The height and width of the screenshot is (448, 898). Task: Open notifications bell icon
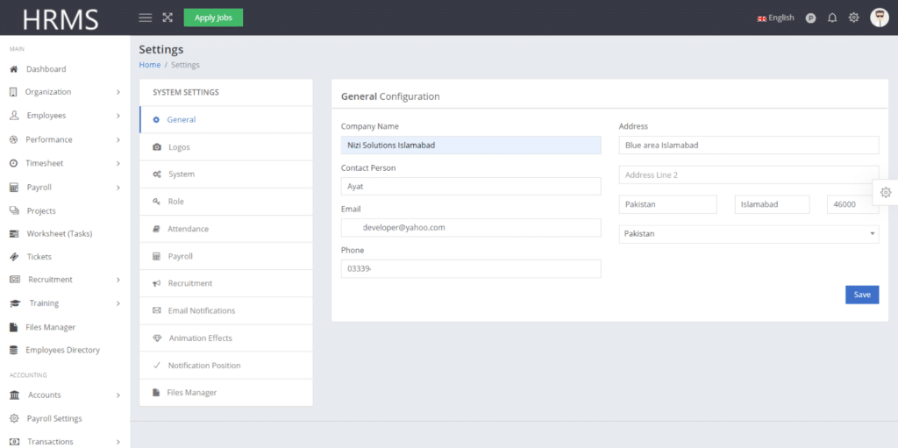832,18
